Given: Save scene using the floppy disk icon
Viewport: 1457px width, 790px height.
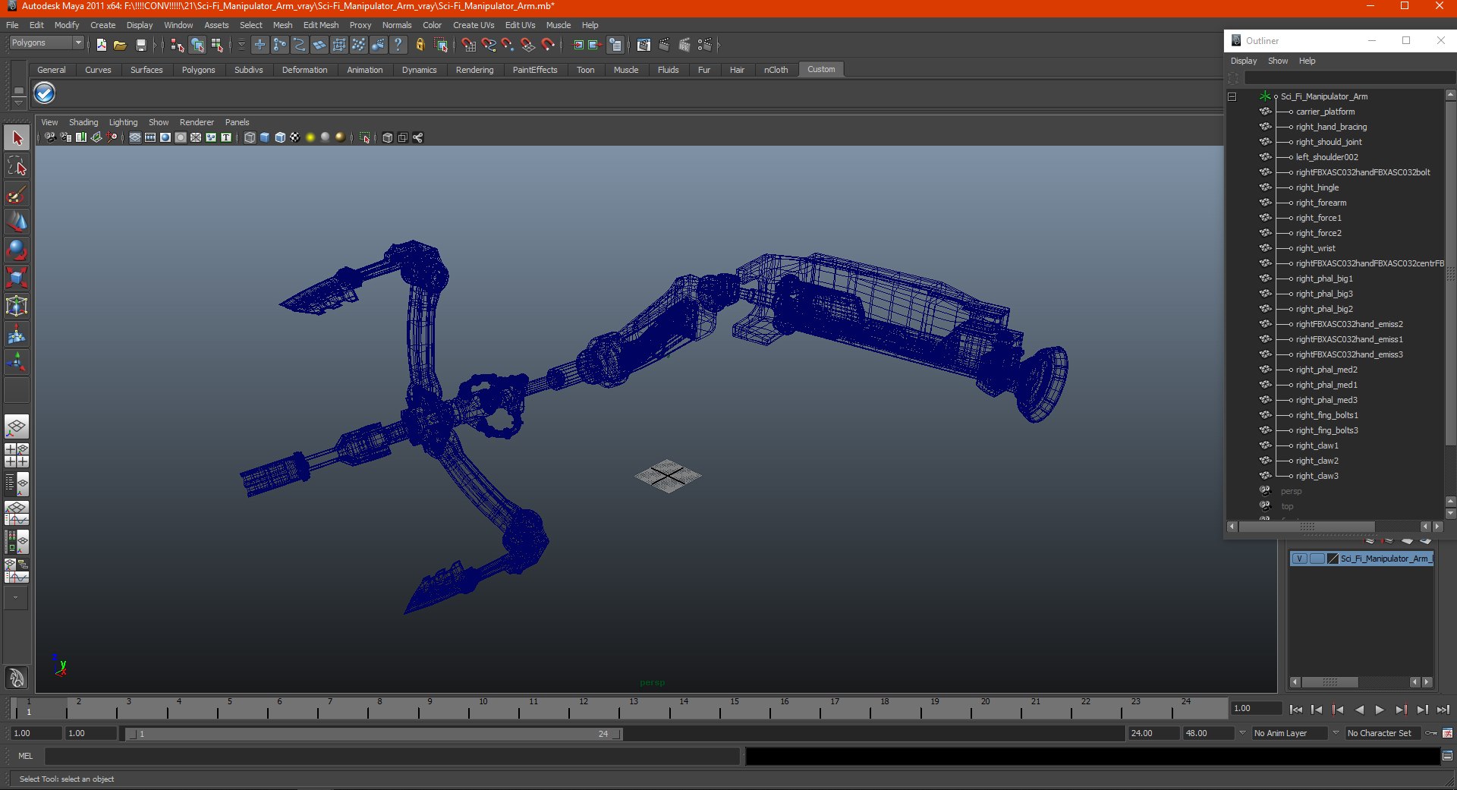Looking at the screenshot, I should (x=140, y=46).
